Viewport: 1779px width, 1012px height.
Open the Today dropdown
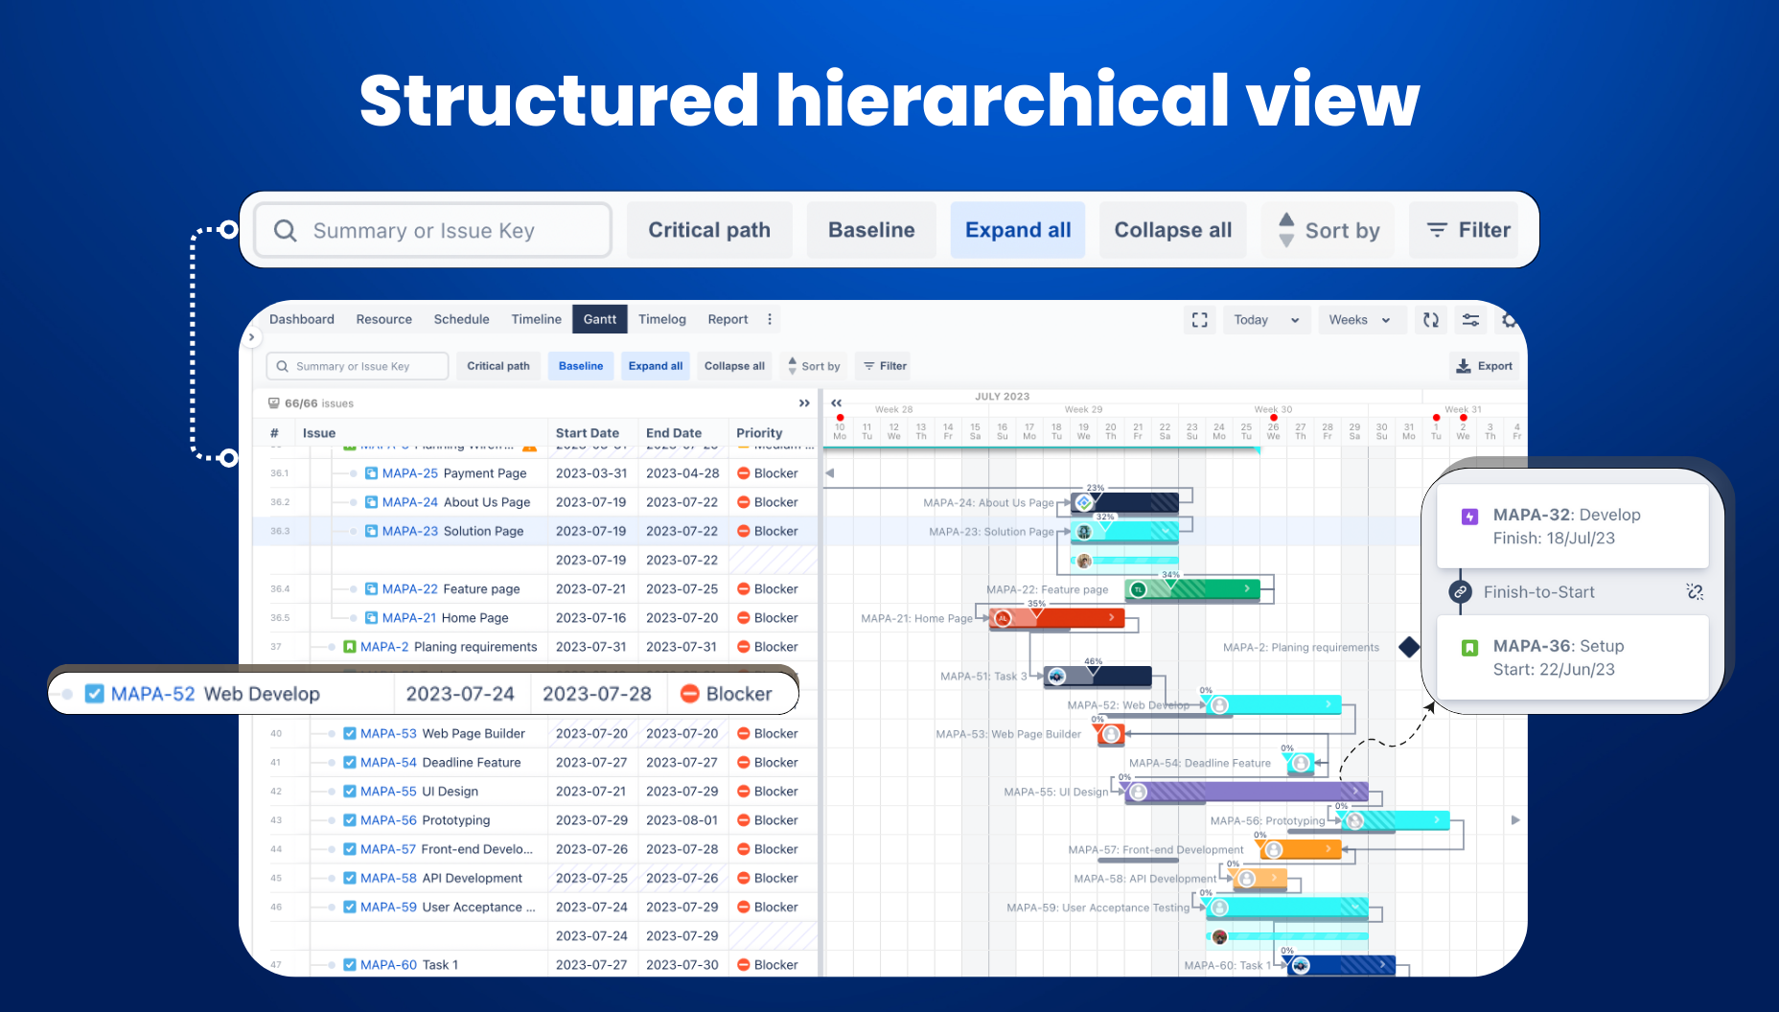coord(1266,320)
